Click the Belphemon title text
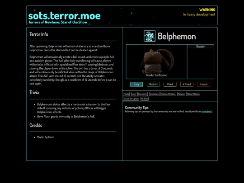Viewport: 244px width, 183px height. (x=177, y=37)
